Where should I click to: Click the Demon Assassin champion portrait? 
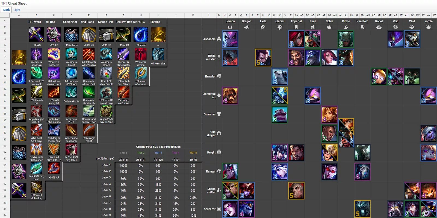click(x=230, y=39)
